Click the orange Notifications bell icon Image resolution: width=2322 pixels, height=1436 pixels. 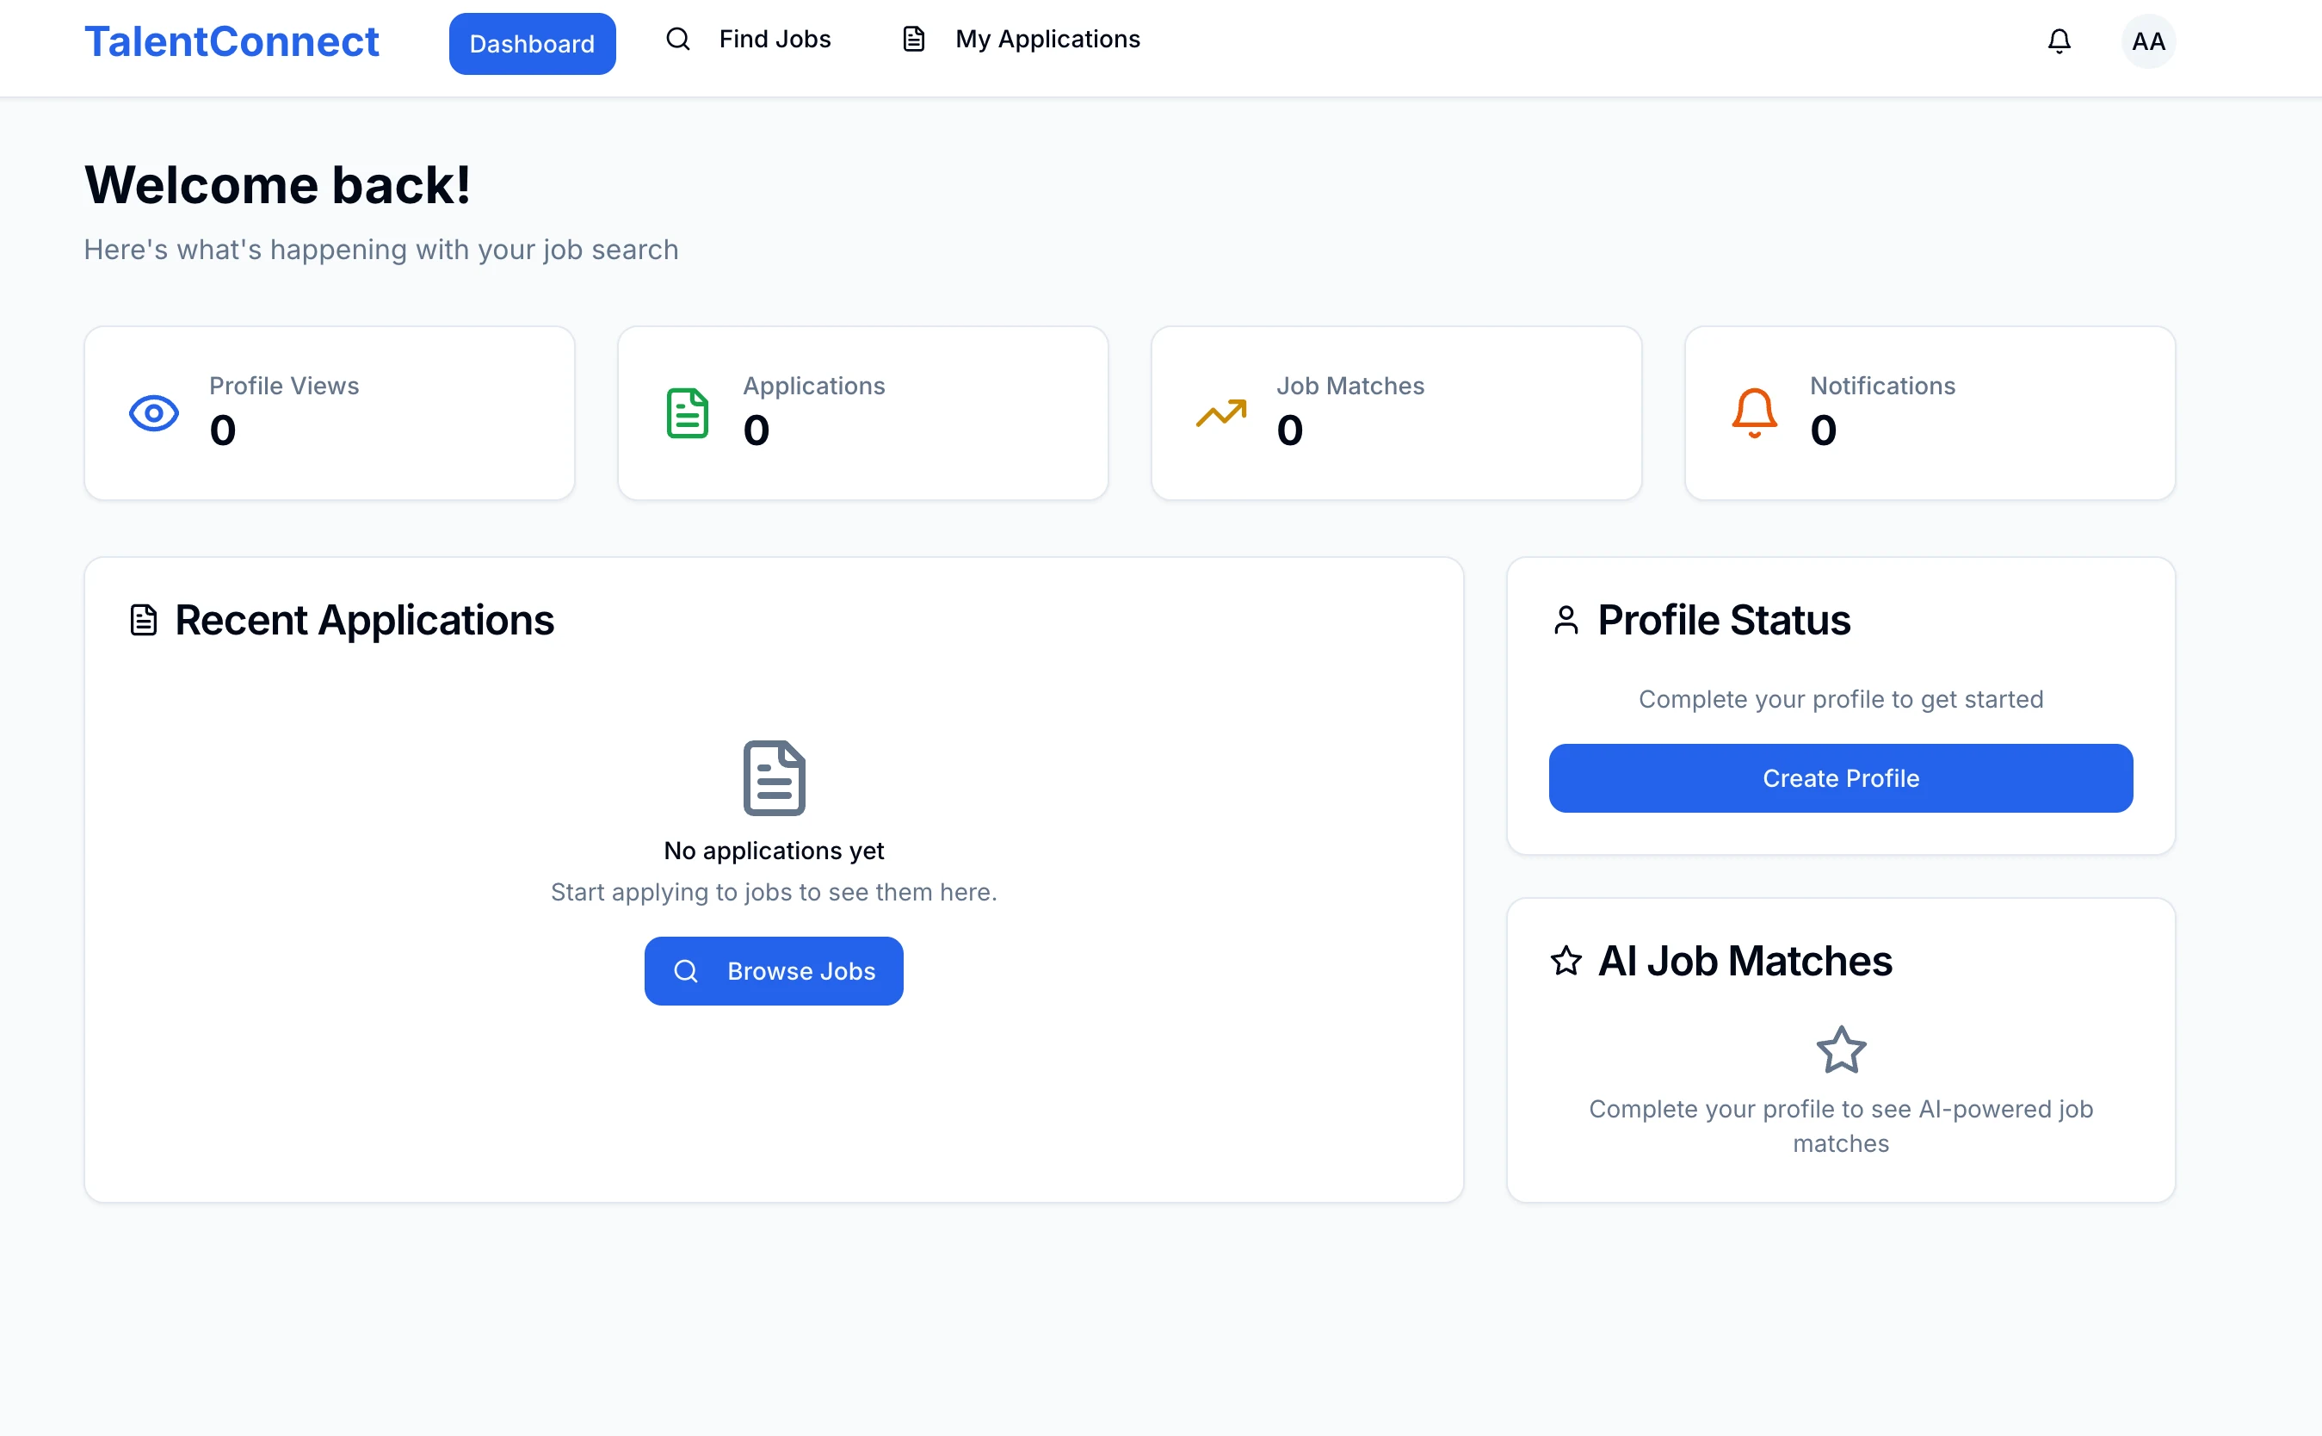1754,413
